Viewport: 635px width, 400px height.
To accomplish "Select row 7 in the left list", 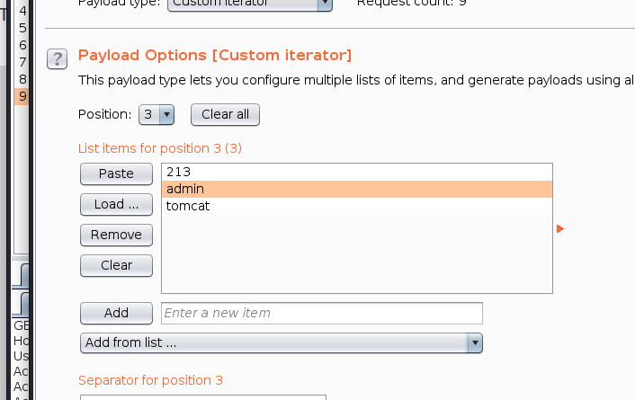I will (x=22, y=62).
